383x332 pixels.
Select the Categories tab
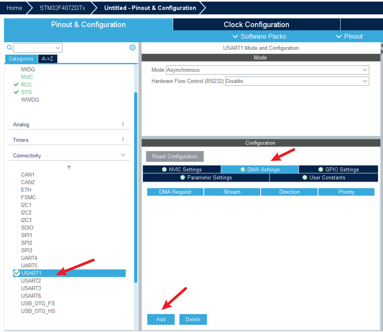(21, 59)
